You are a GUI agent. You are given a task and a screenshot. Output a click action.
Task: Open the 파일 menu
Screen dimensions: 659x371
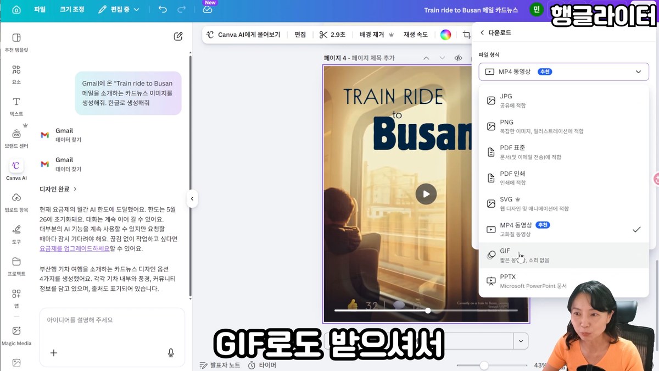pos(40,9)
